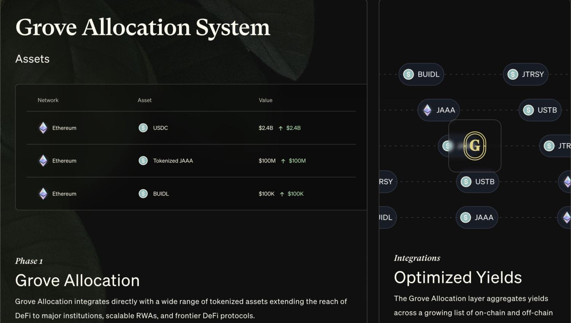This screenshot has height=323, width=571.
Task: Click the USDC dollar coin icon
Action: [x=143, y=128]
